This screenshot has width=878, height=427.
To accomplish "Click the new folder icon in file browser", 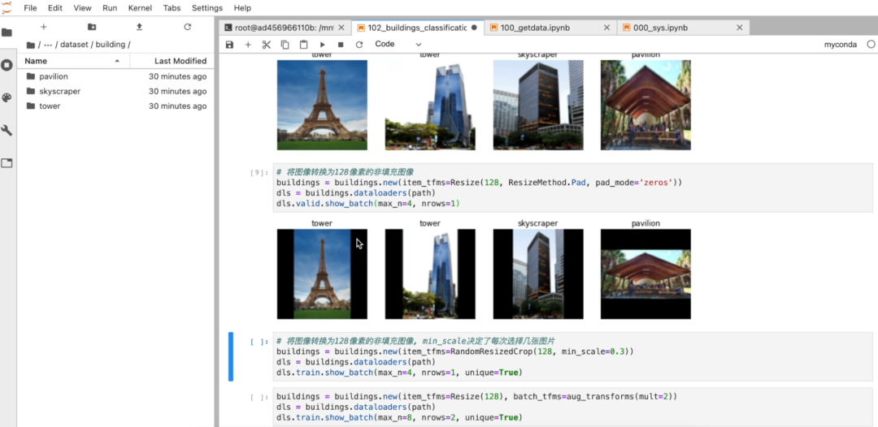I will click(91, 27).
